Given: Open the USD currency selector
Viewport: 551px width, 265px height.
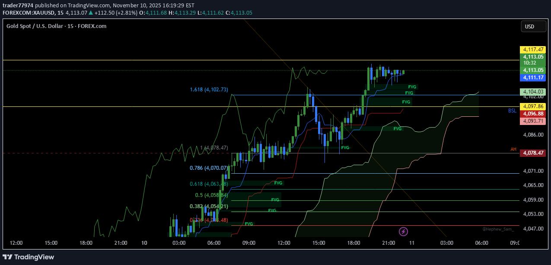Looking at the screenshot, I should [533, 26].
